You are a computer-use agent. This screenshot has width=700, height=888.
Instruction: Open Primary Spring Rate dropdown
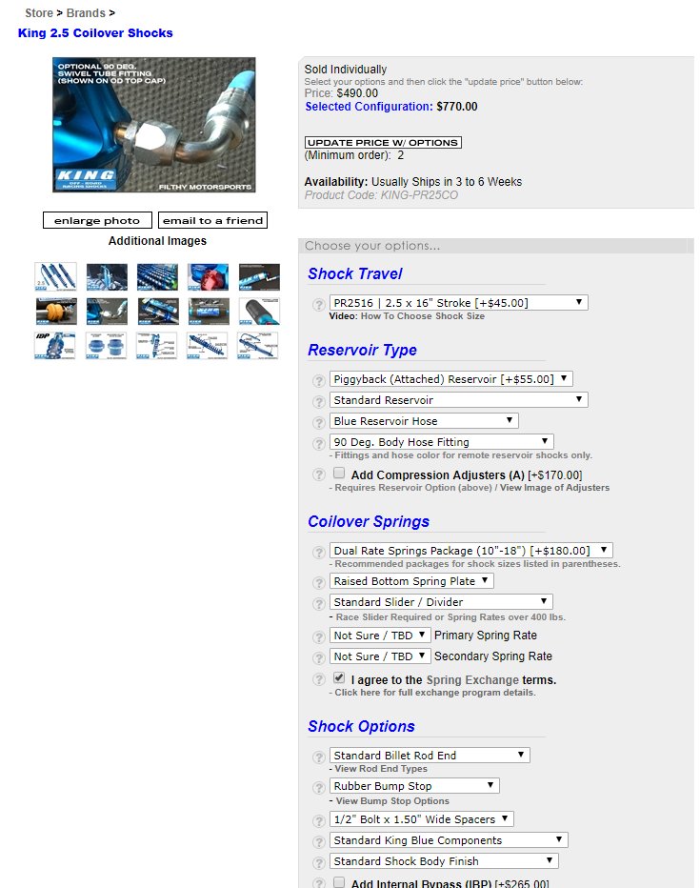(x=380, y=636)
